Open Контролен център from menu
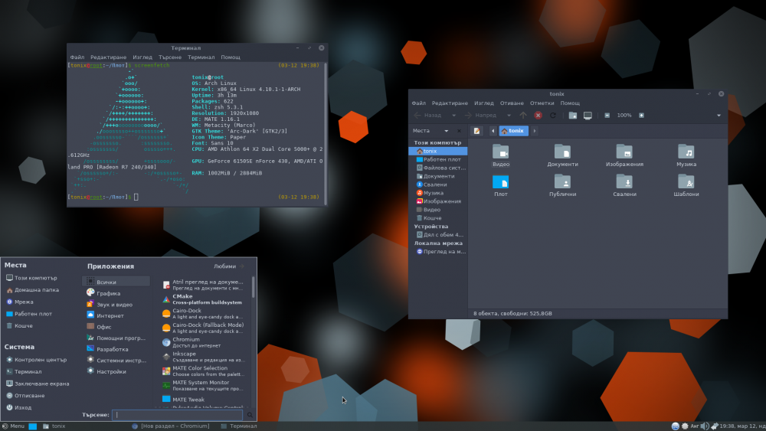The image size is (766, 431). pyautogui.click(x=37, y=360)
